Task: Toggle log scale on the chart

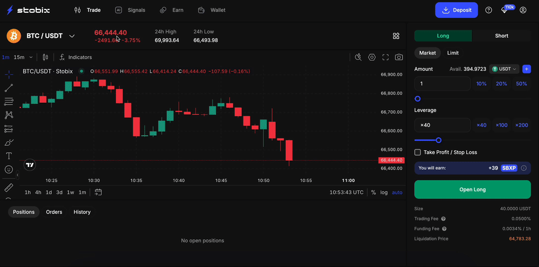Action: click(384, 192)
